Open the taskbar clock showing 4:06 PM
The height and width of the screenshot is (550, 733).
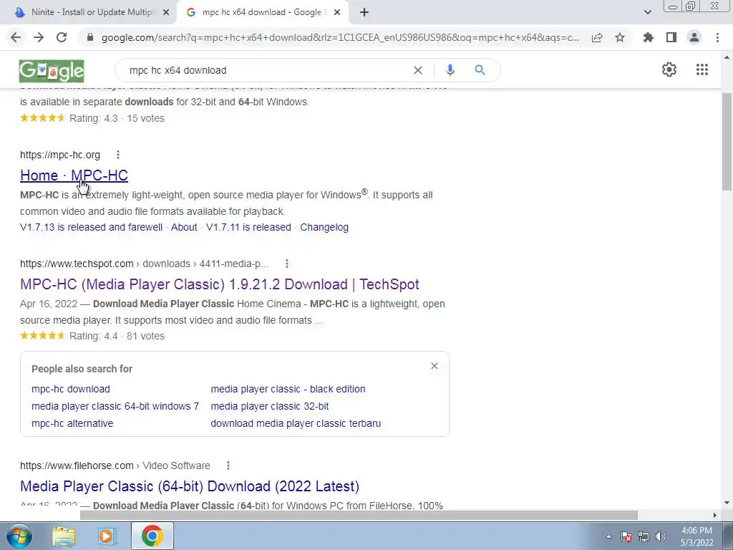click(x=696, y=536)
